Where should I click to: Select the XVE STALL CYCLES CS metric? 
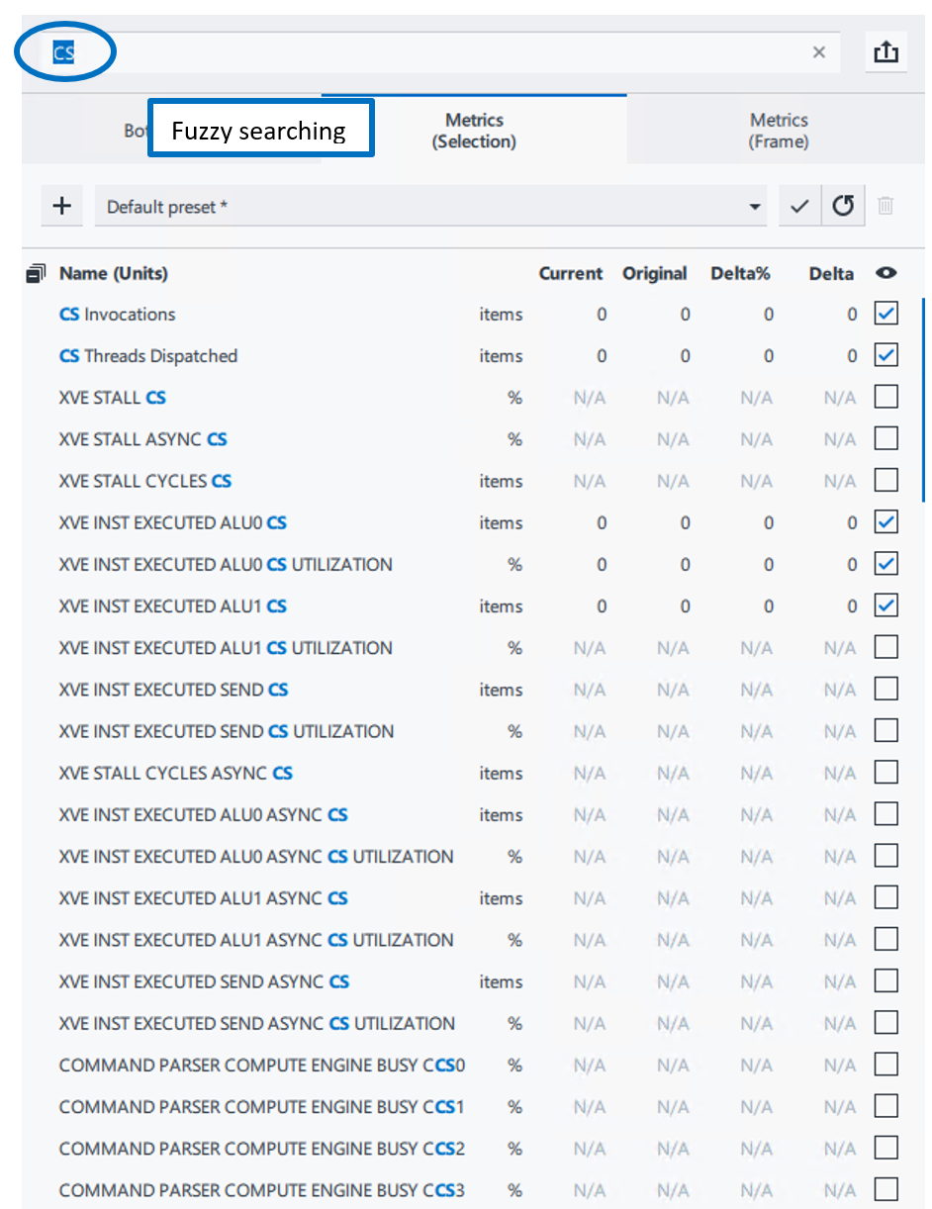pyautogui.click(x=145, y=481)
